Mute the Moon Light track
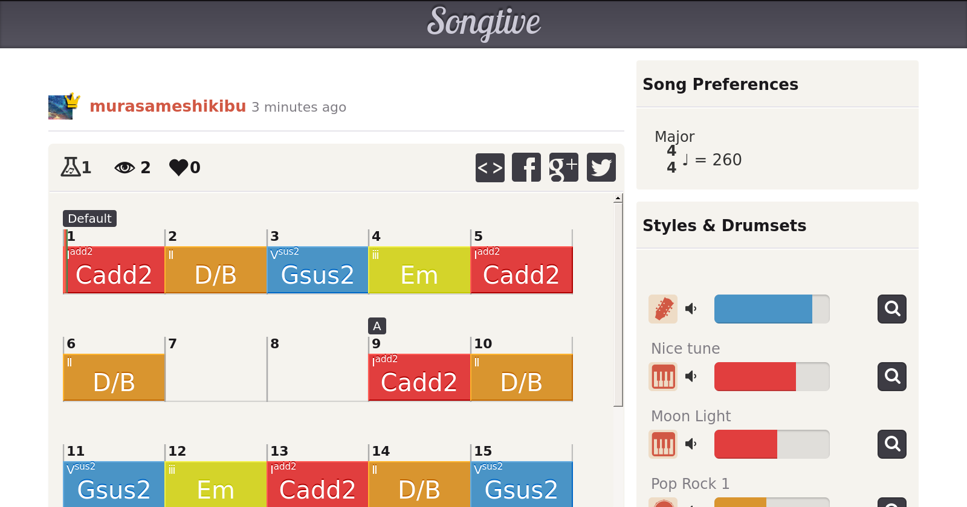967x507 pixels. tap(691, 444)
